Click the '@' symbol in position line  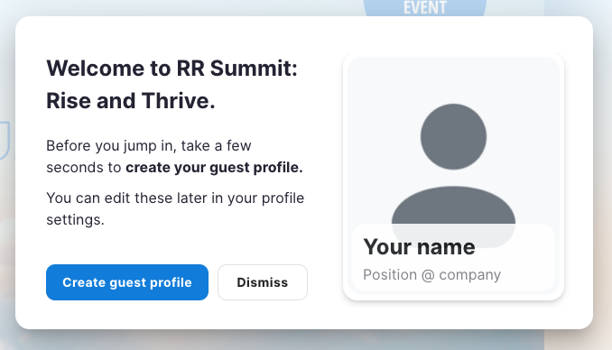coord(428,275)
